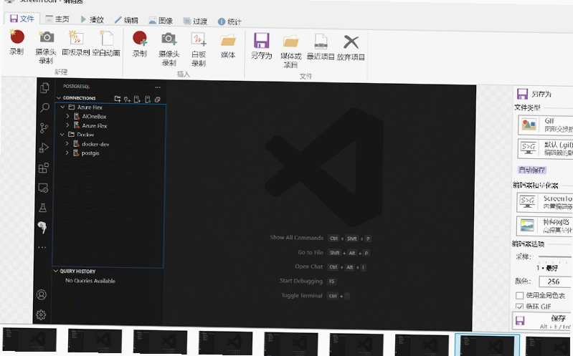Click the 另存为 header in the side panel
Image resolution: width=573 pixels, height=356 pixels.
[534, 94]
